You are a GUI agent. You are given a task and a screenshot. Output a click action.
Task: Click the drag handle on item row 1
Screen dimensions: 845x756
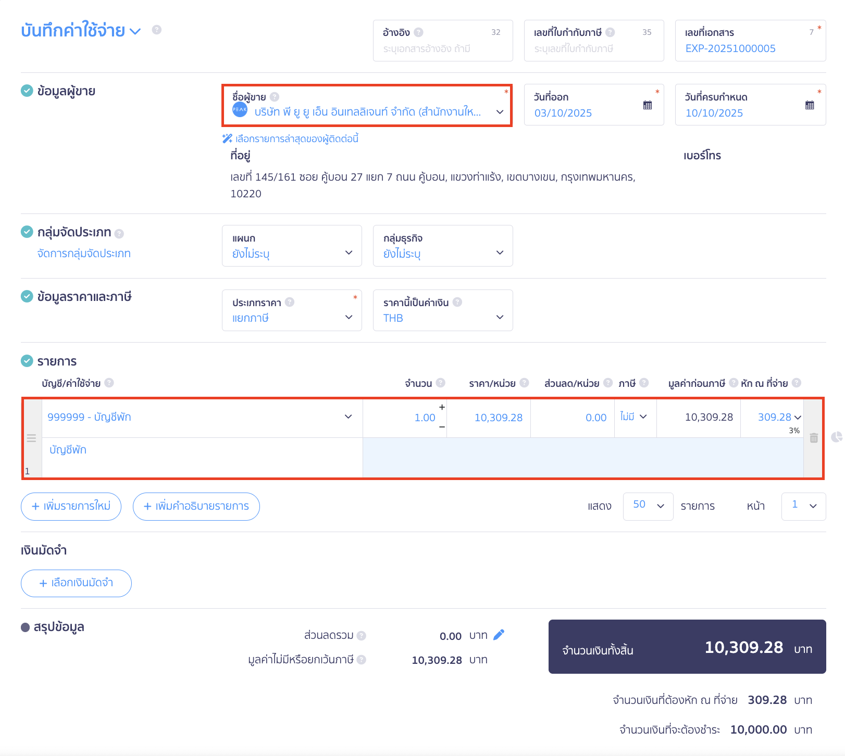click(x=32, y=438)
